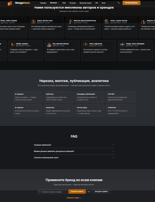Open the Функции dropdown menu
The width and height of the screenshot is (155, 202).
[54, 3]
